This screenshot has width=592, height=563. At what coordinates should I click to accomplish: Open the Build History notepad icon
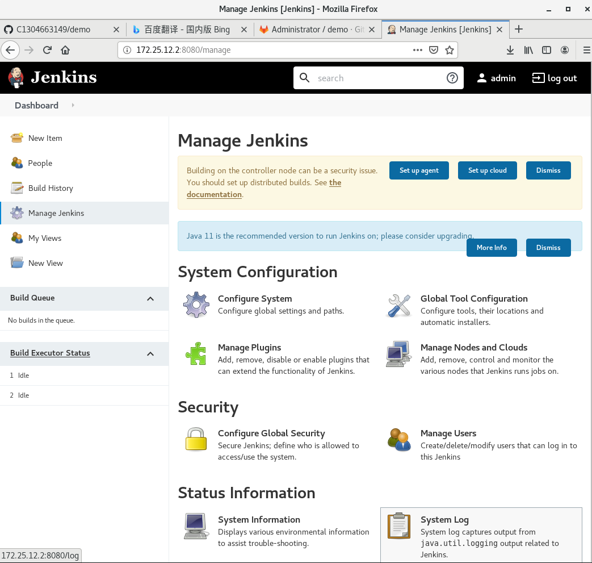(x=16, y=188)
